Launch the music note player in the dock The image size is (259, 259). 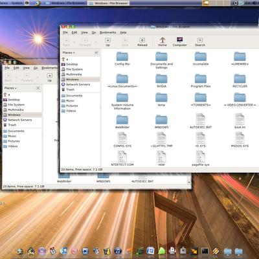(118, 251)
